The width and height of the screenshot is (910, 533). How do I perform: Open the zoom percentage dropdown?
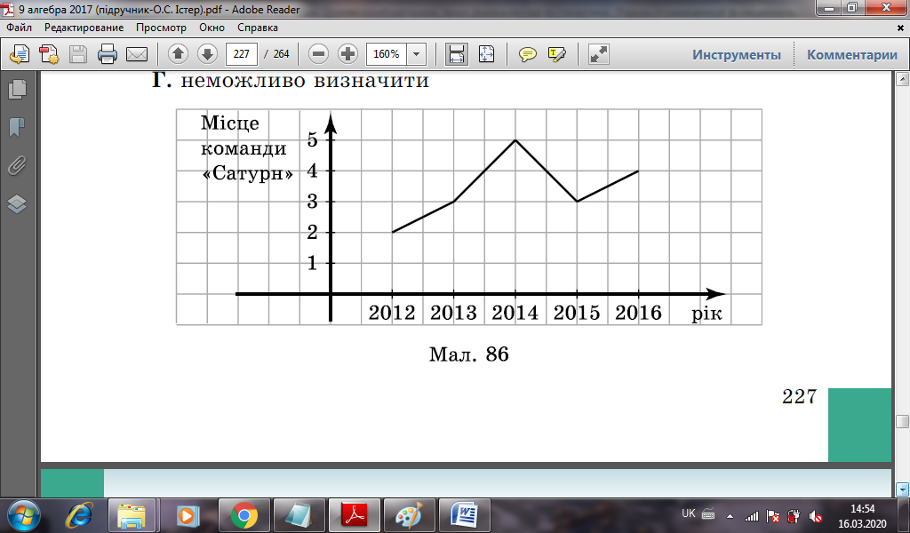(x=416, y=54)
